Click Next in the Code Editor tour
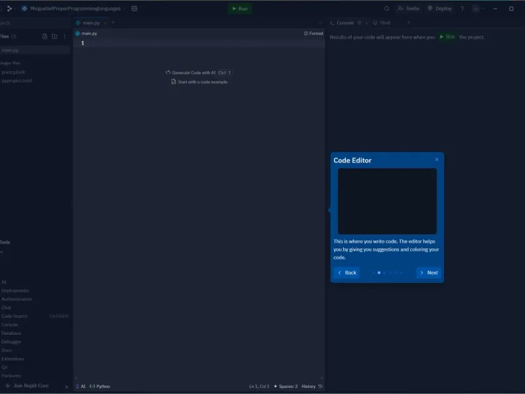 pyautogui.click(x=429, y=273)
